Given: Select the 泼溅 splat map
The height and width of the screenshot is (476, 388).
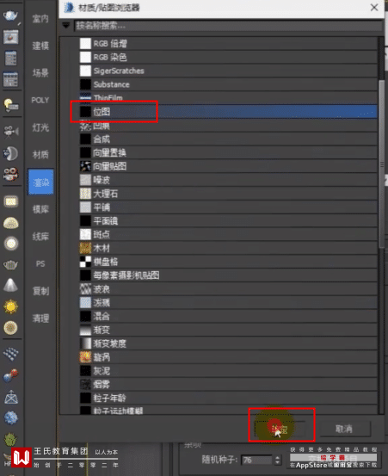Looking at the screenshot, I should (x=228, y=303).
